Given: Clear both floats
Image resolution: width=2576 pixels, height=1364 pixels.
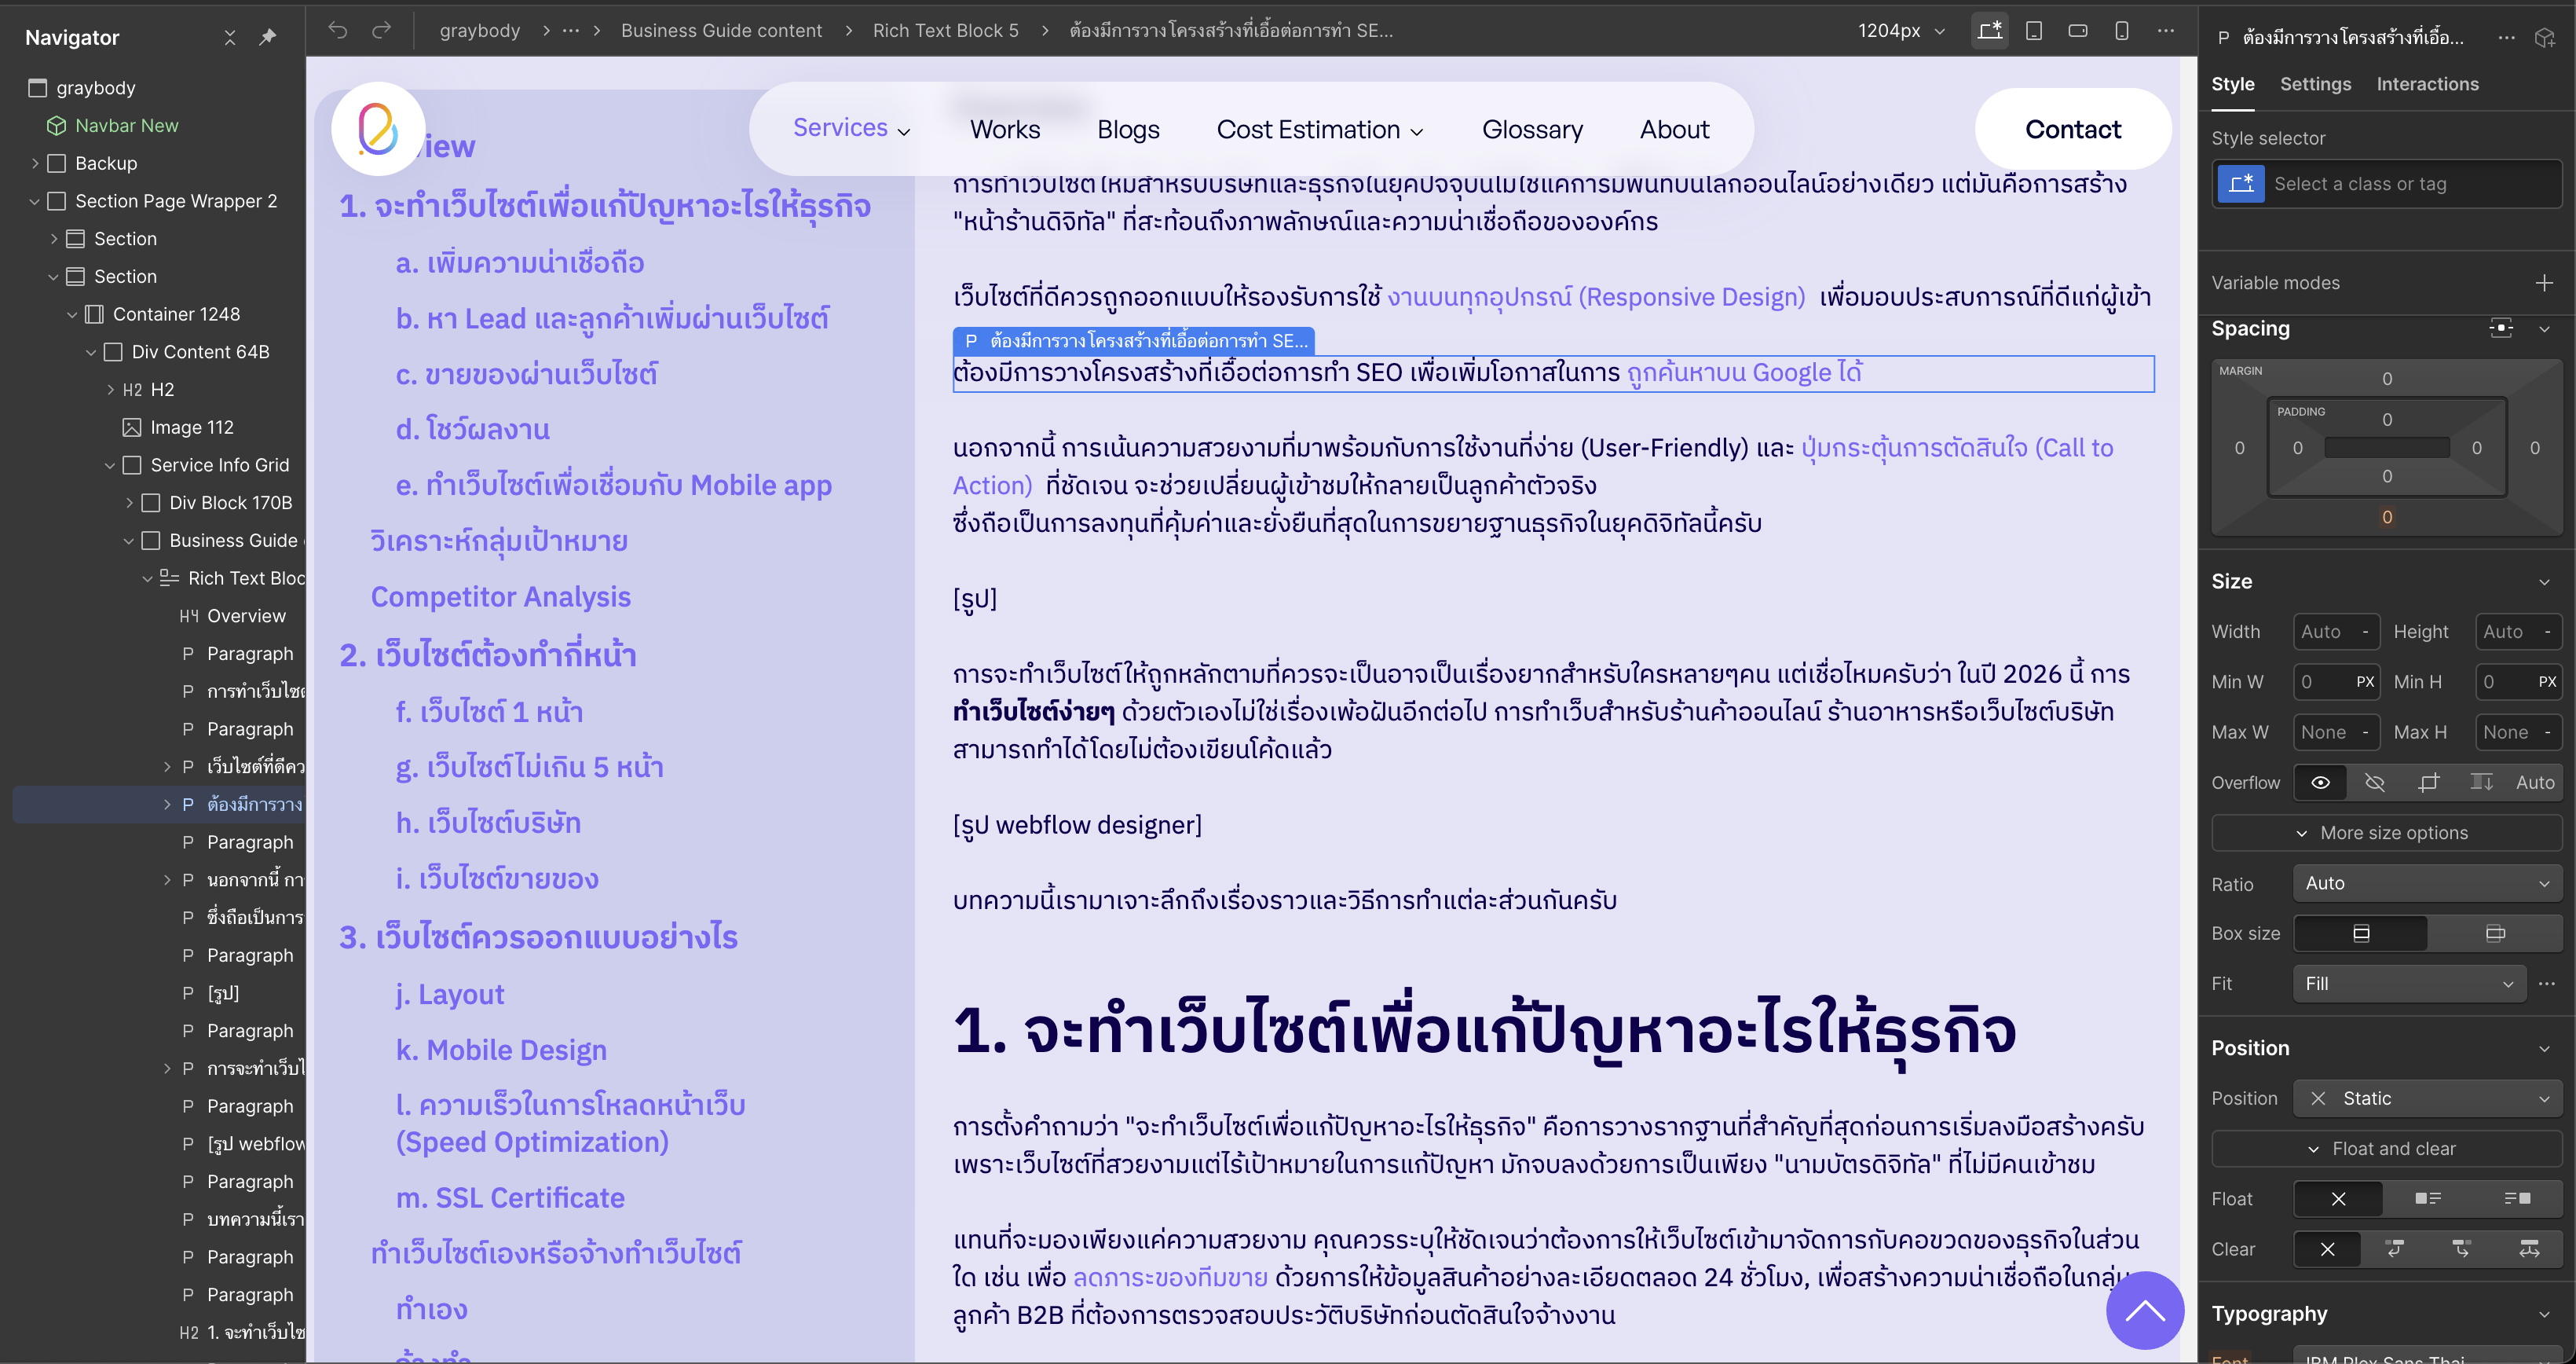Looking at the screenshot, I should pos(2529,1249).
